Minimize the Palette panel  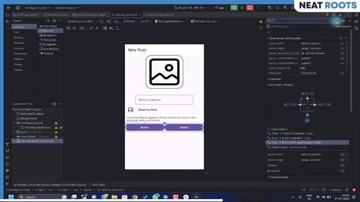click(x=60, y=21)
